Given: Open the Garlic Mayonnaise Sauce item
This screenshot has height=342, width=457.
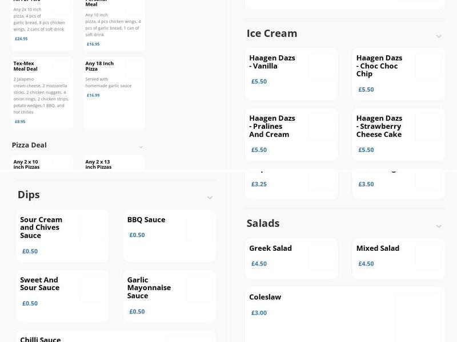Looking at the screenshot, I should [169, 295].
